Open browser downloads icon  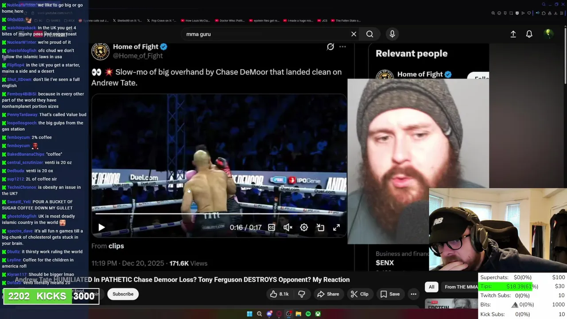555,13
